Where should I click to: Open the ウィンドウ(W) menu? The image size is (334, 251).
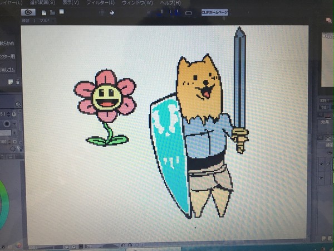137,3
